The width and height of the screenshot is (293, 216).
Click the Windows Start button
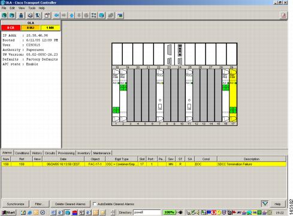click(x=8, y=212)
